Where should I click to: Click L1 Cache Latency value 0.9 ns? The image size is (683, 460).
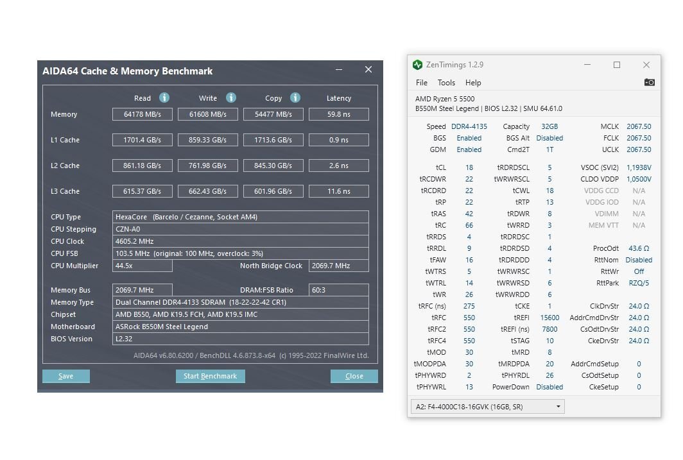(339, 140)
